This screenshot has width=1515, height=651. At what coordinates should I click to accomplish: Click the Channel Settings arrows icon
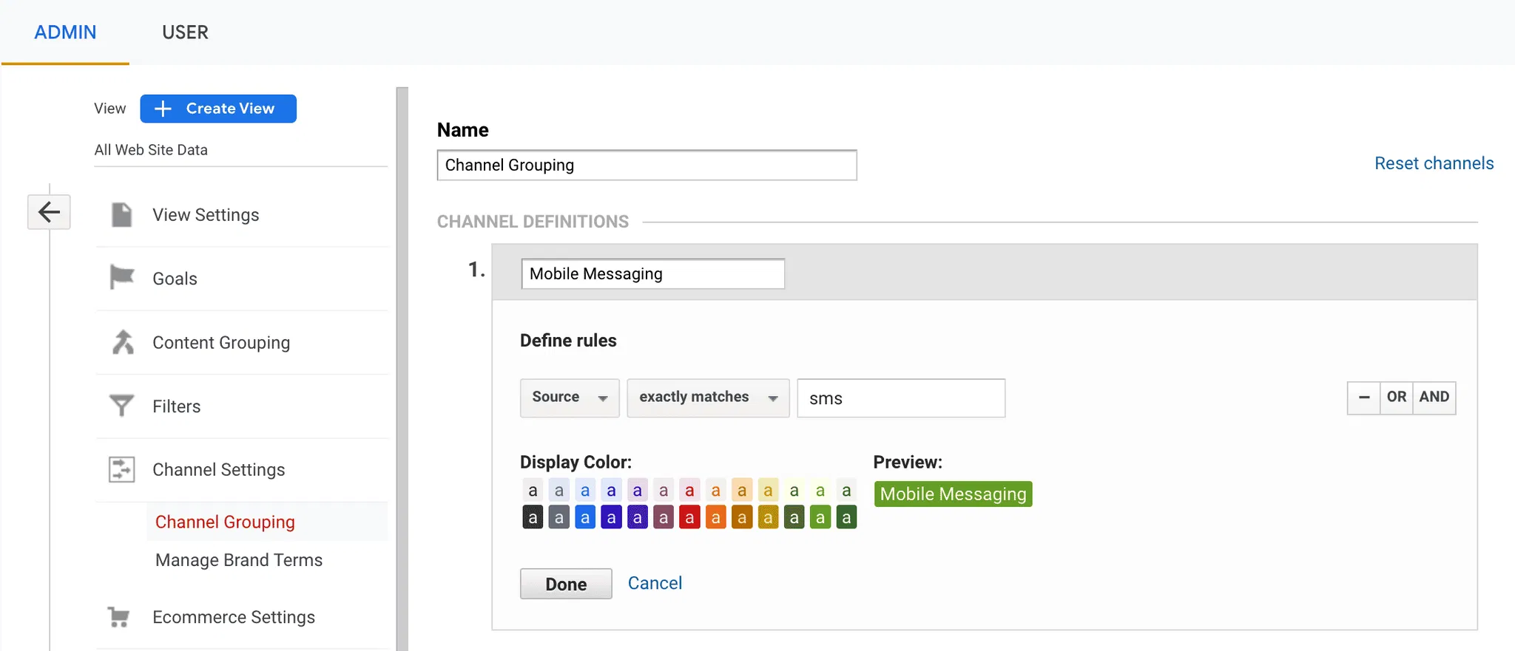121,469
